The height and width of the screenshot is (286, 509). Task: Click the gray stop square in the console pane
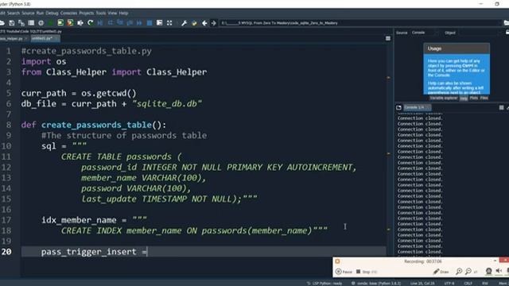501,107
